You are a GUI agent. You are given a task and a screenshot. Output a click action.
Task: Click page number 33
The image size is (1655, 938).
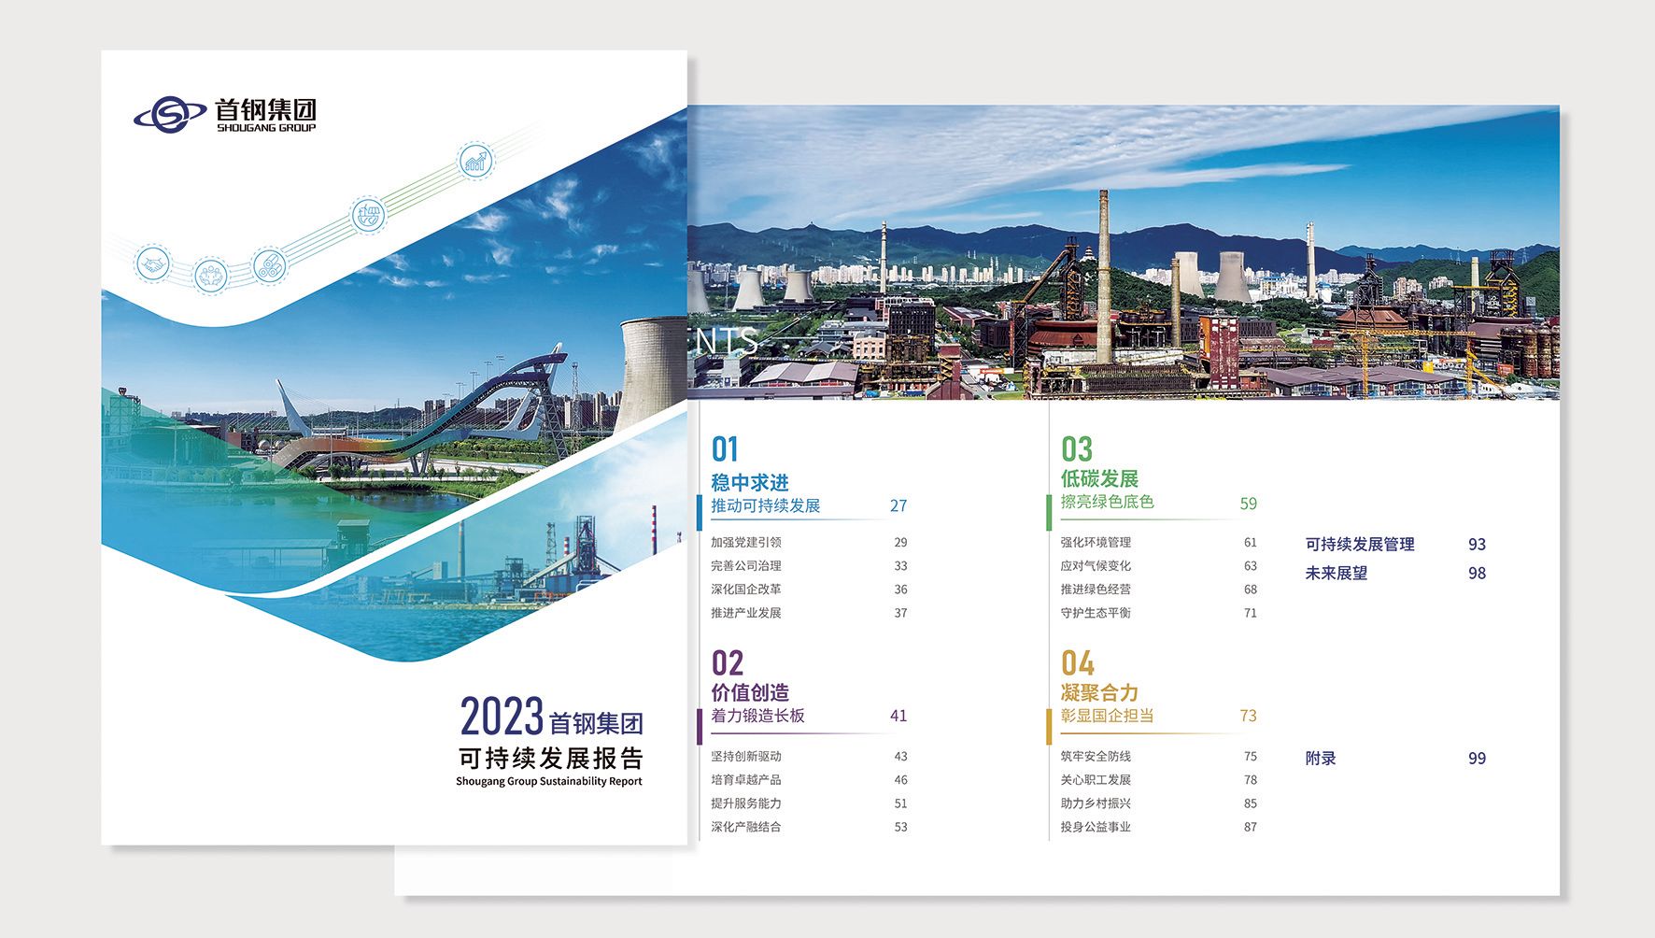coord(900,565)
